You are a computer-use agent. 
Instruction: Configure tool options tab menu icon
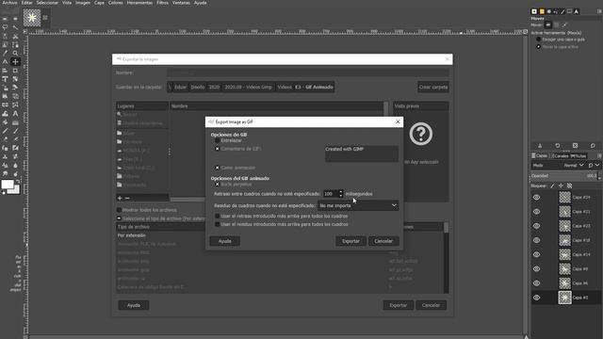(599, 11)
